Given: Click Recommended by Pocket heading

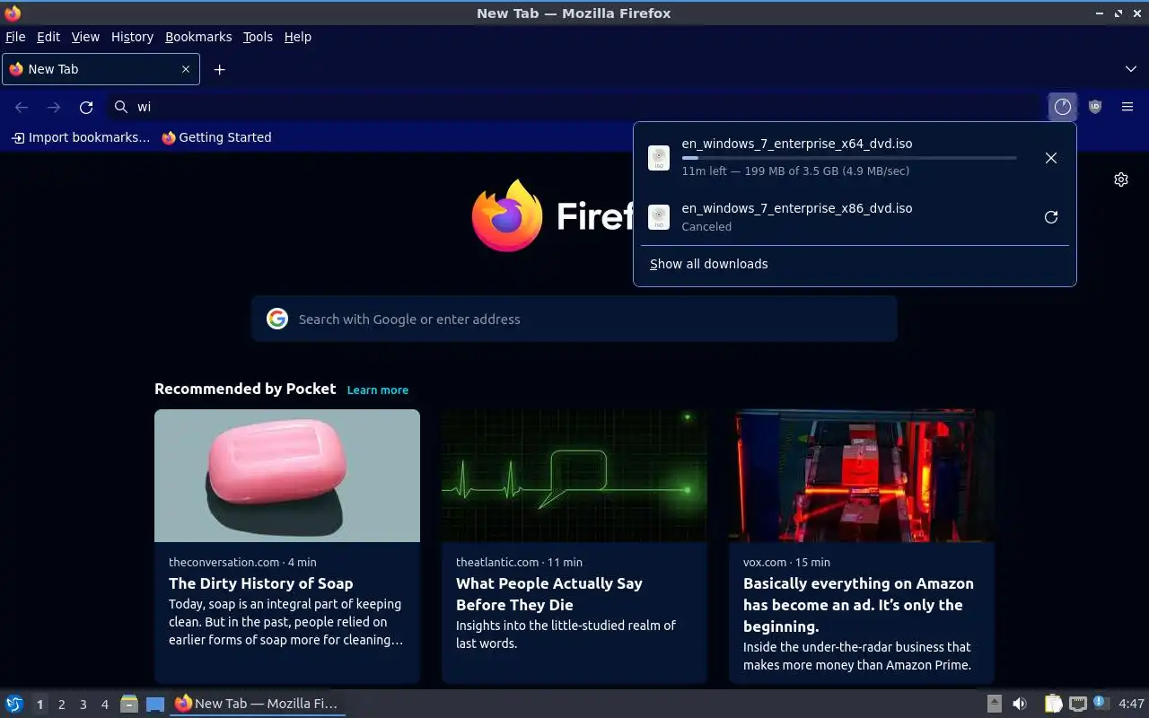Looking at the screenshot, I should click(245, 389).
